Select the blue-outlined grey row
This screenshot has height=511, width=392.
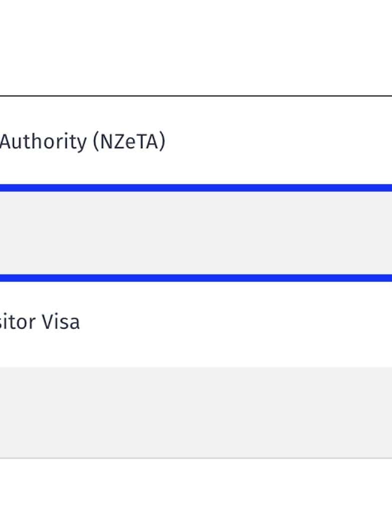pyautogui.click(x=196, y=233)
